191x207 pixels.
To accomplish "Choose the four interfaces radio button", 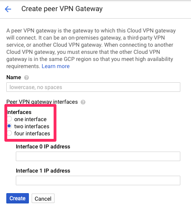I will click(9, 133).
